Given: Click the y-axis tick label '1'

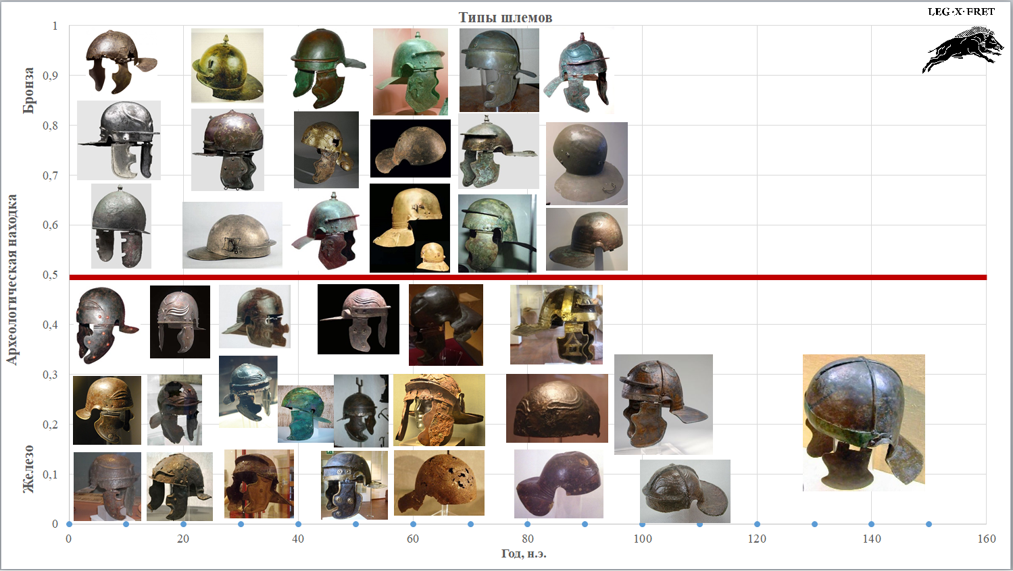Looking at the screenshot, I should (55, 26).
